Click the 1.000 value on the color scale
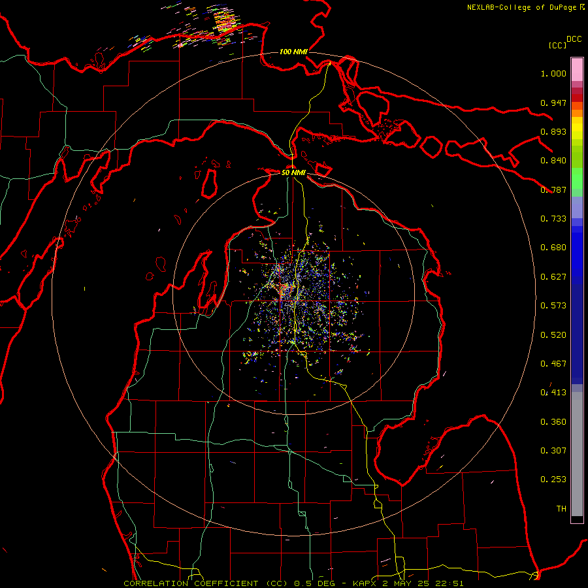Screen dimensions: 588x588 (x=553, y=73)
